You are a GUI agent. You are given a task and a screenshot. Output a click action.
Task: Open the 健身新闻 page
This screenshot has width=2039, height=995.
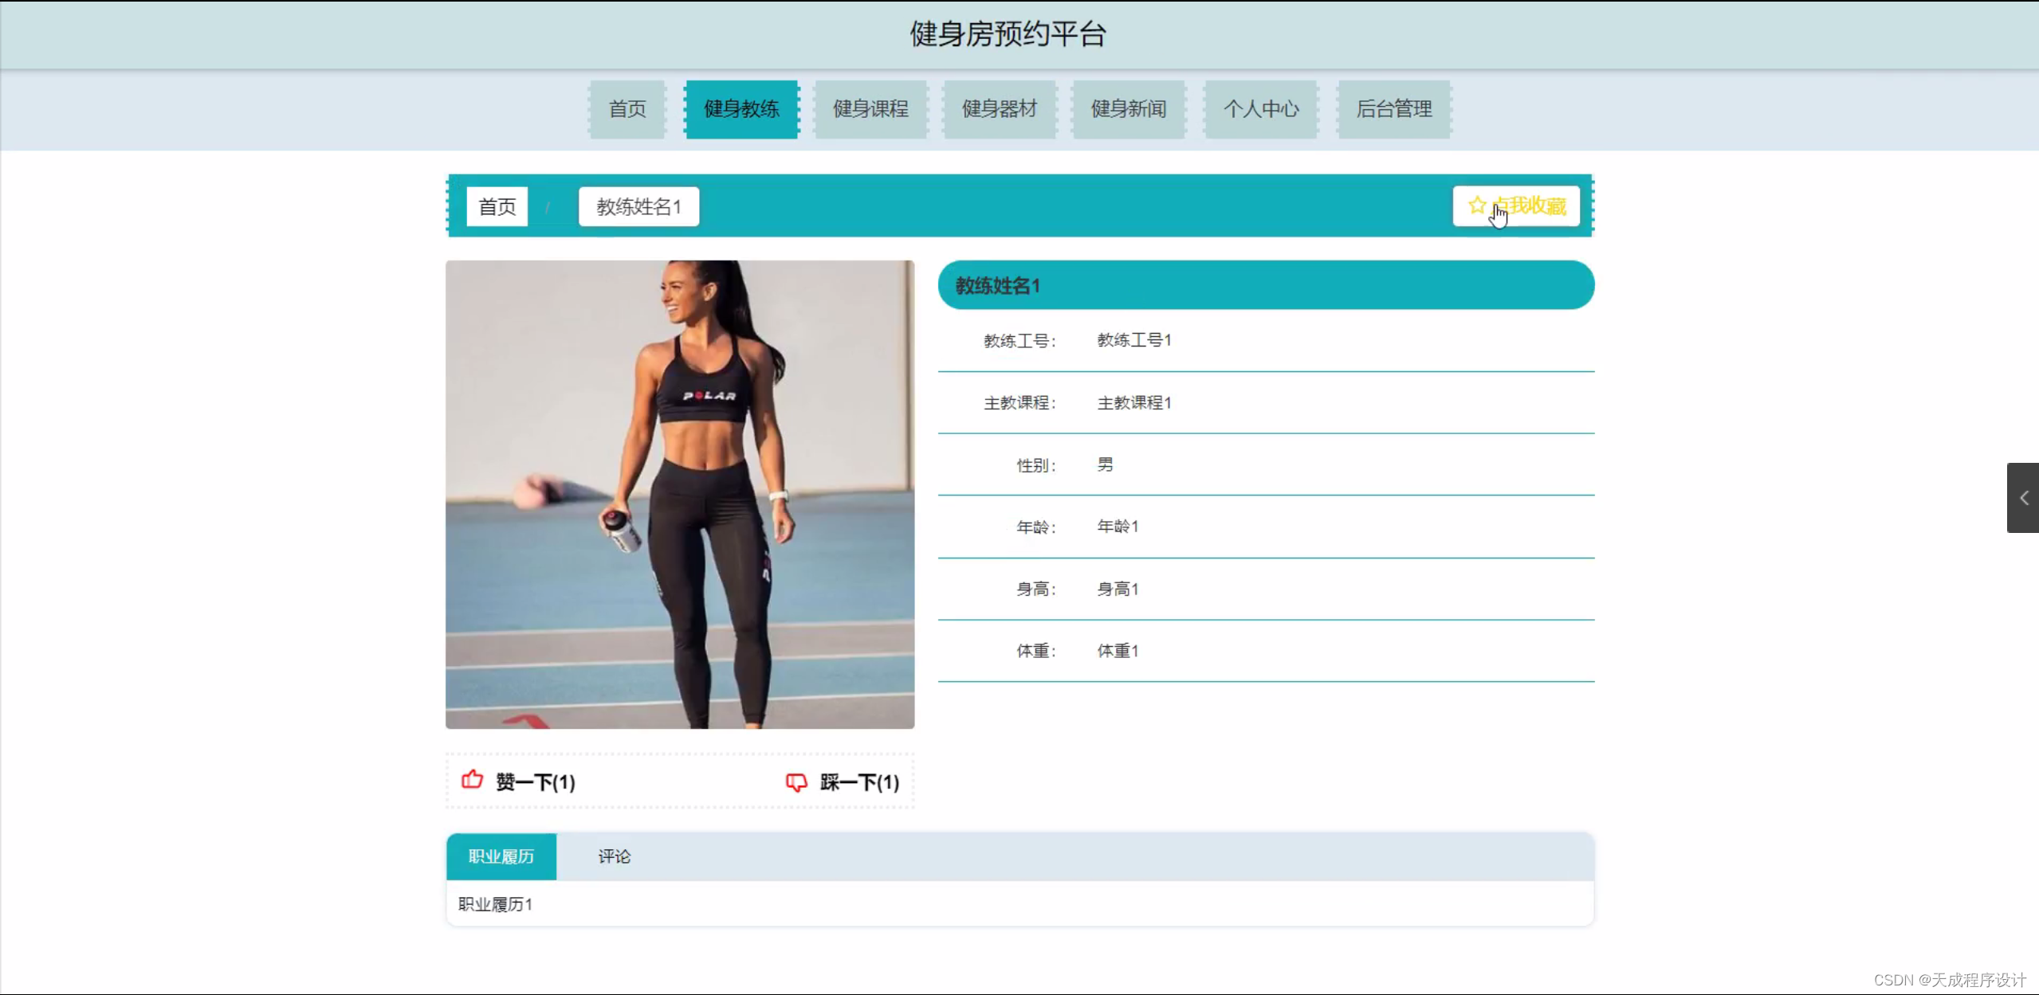click(1128, 109)
